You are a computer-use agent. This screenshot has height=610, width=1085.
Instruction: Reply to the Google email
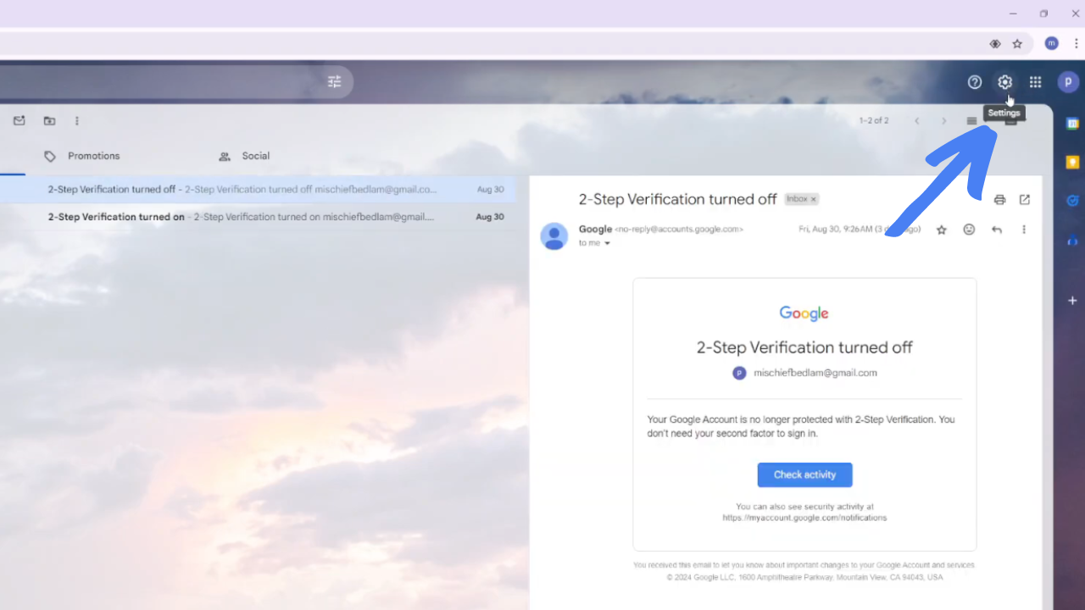997,230
